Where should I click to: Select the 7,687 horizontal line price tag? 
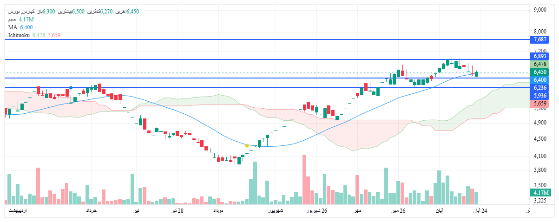coord(539,39)
